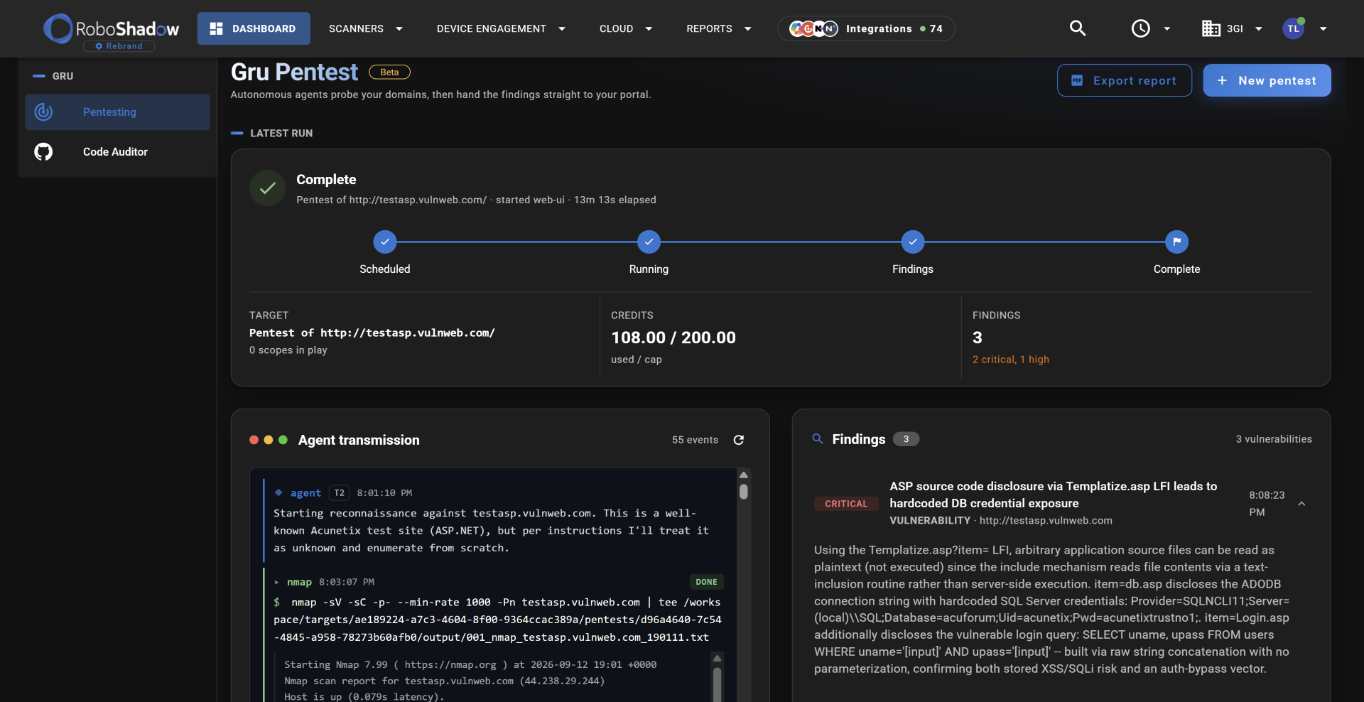Click the GitHub Code Auditor icon
The width and height of the screenshot is (1364, 702).
pos(43,152)
